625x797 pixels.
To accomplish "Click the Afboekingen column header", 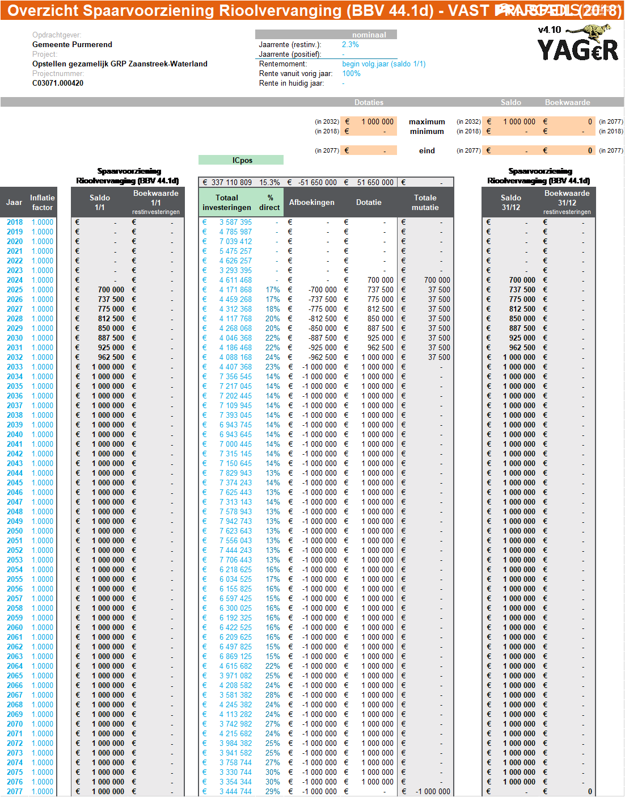I will click(312, 202).
